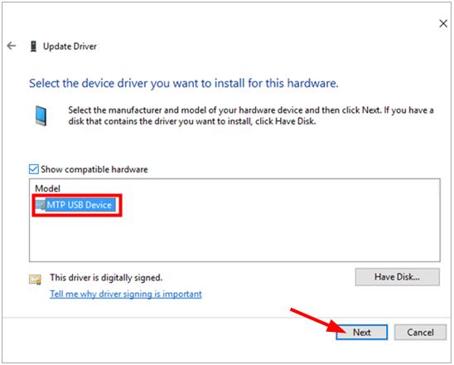
Task: Click the Model column header
Action: (x=47, y=188)
